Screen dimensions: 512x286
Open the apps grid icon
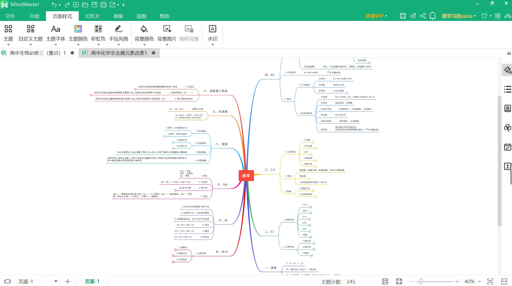498,16
